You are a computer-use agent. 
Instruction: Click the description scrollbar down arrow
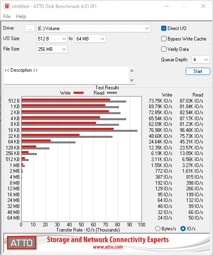[x=132, y=81]
